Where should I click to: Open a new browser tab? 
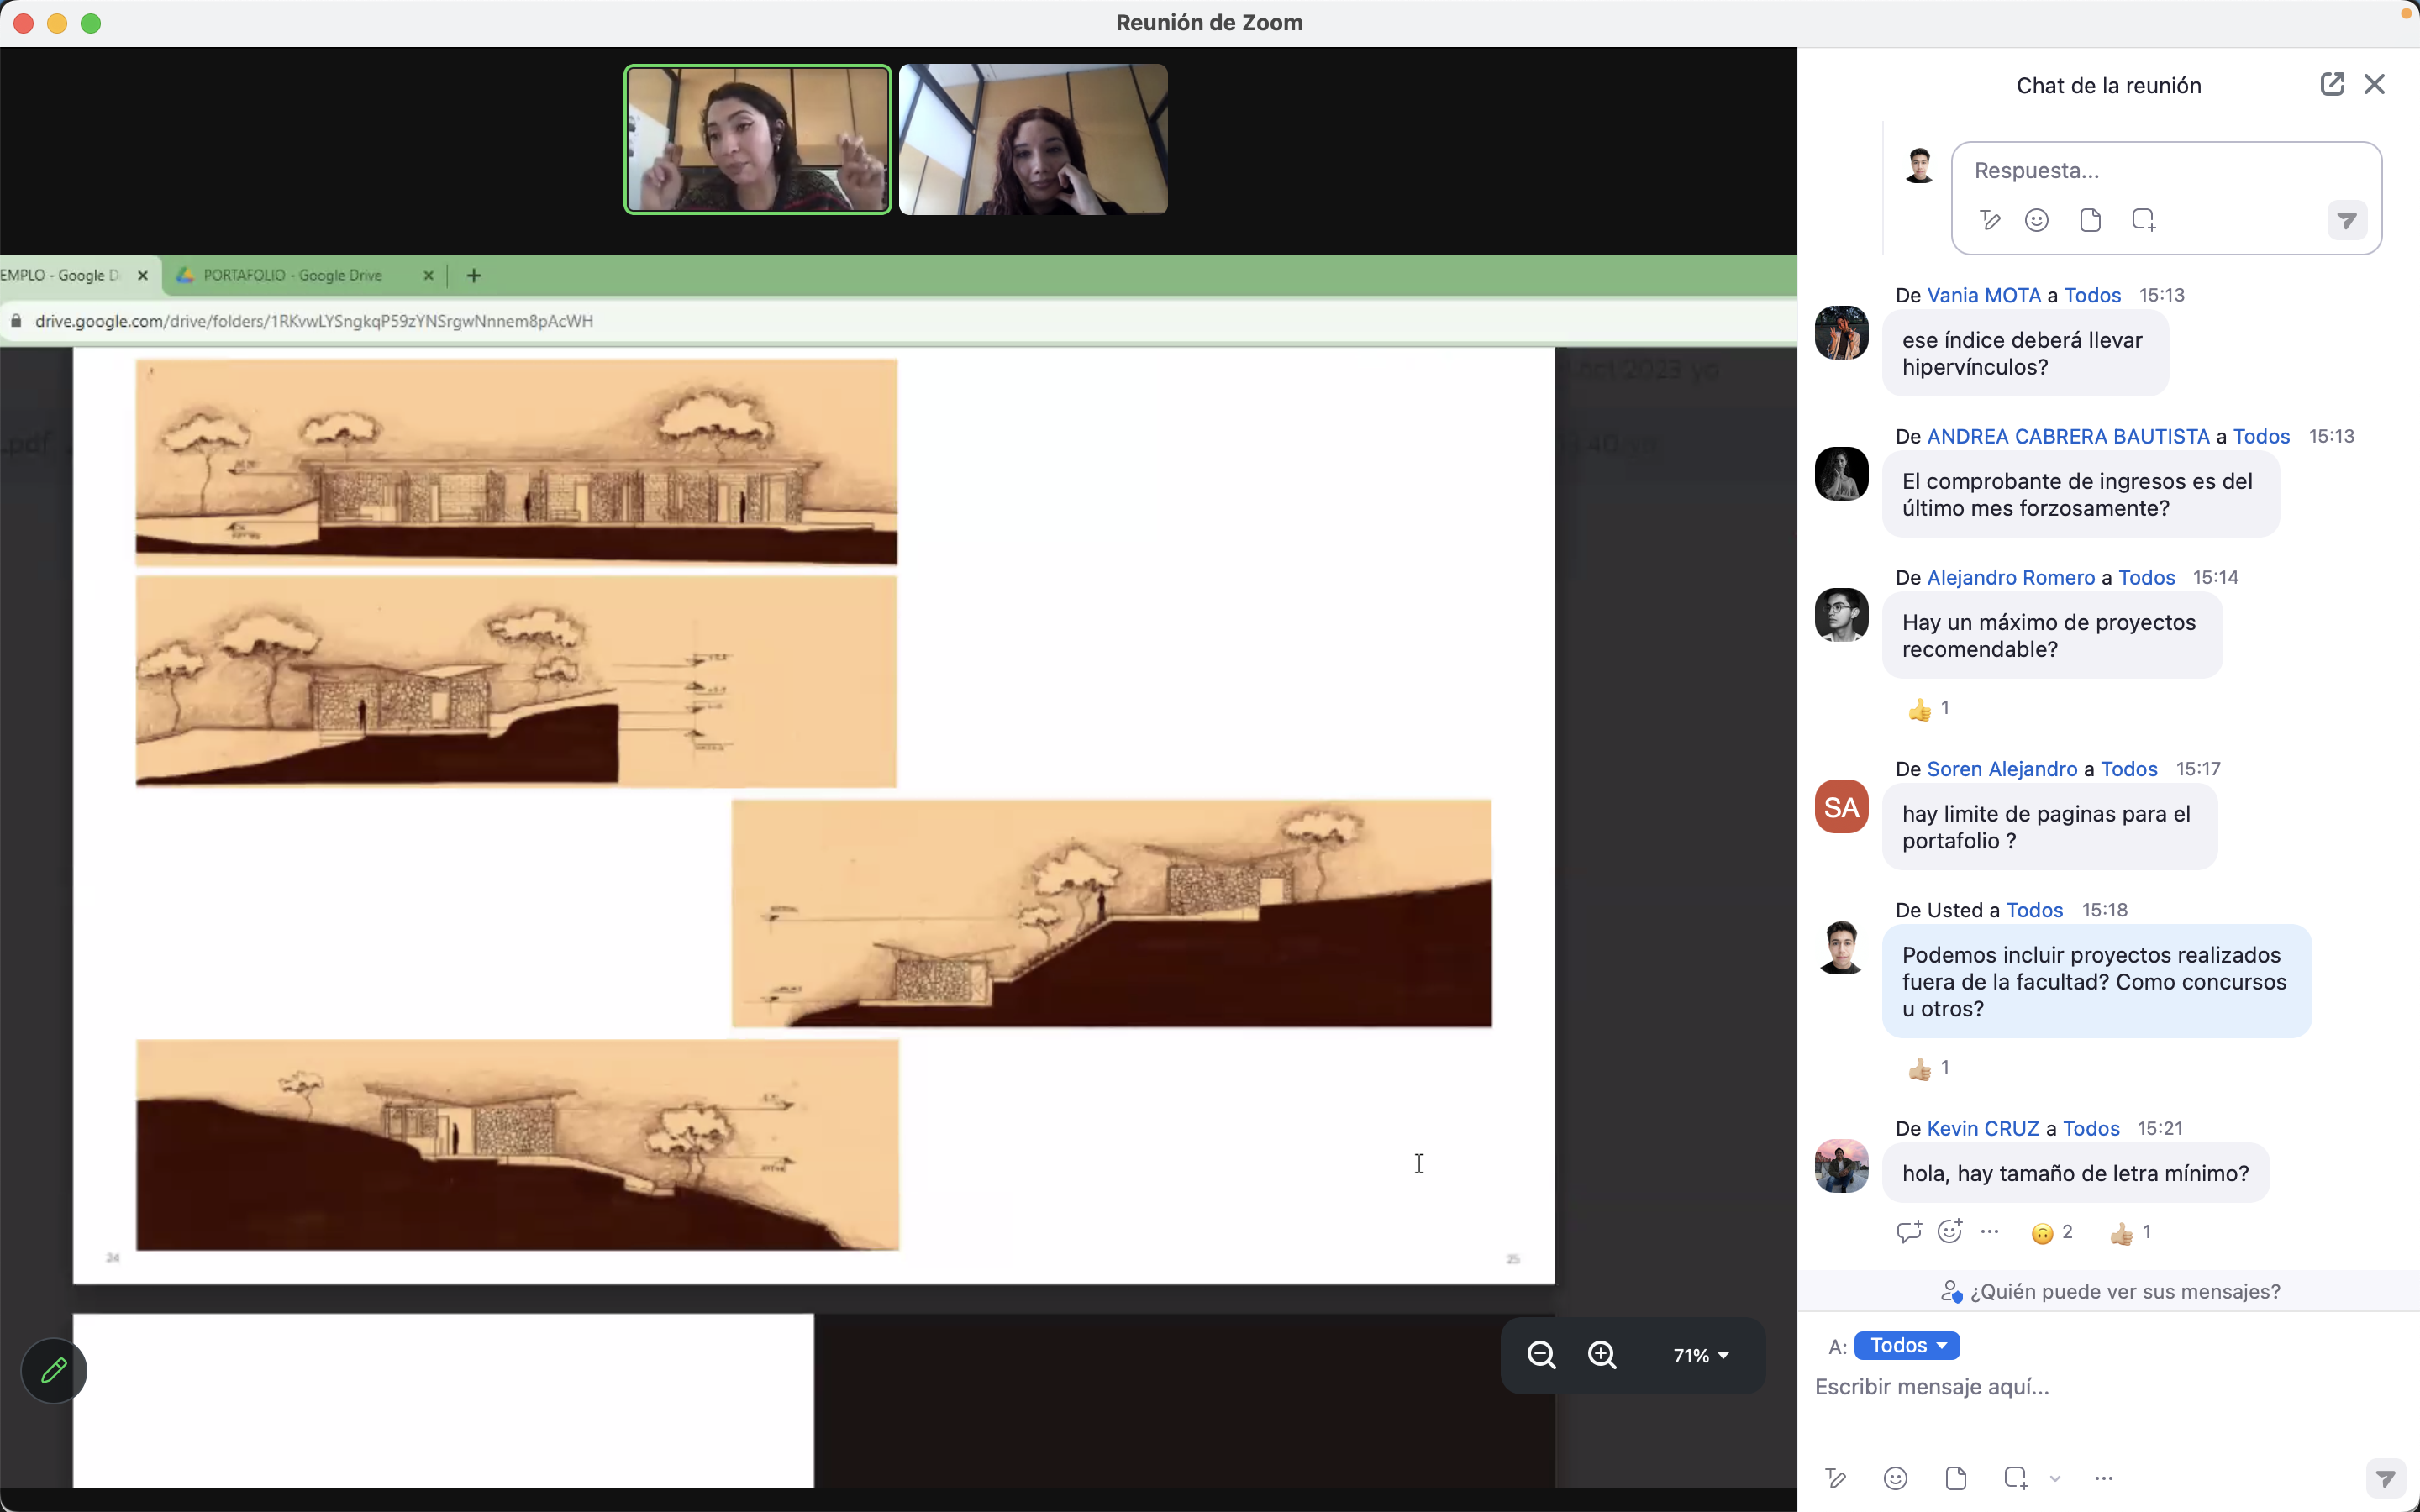click(x=474, y=275)
